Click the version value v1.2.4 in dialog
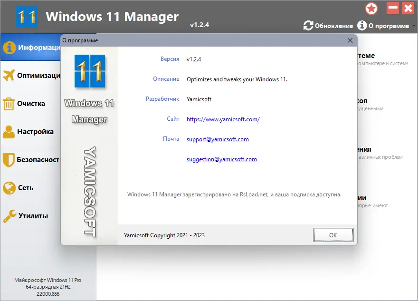 pos(194,59)
